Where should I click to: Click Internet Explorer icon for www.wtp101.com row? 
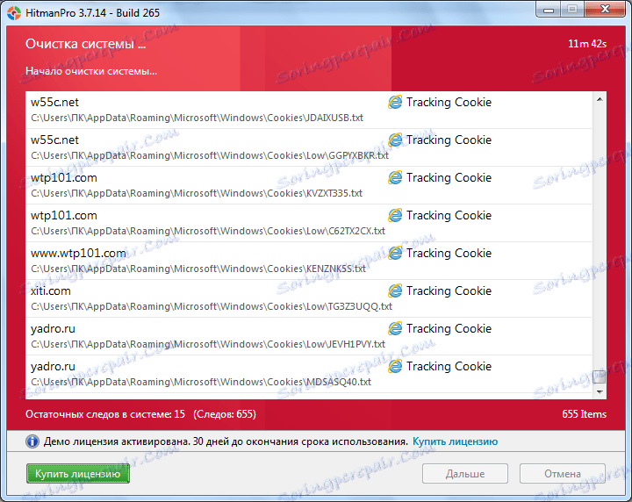(395, 254)
